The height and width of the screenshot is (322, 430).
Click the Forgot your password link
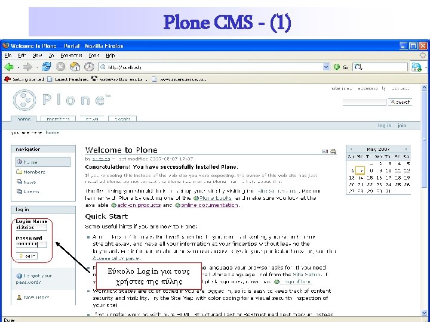coord(34,278)
